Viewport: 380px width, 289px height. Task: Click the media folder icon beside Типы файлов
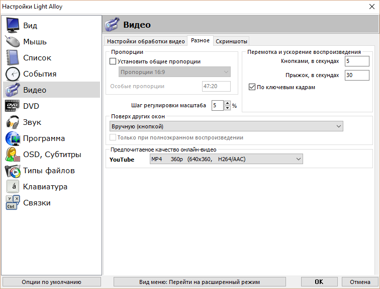point(13,171)
